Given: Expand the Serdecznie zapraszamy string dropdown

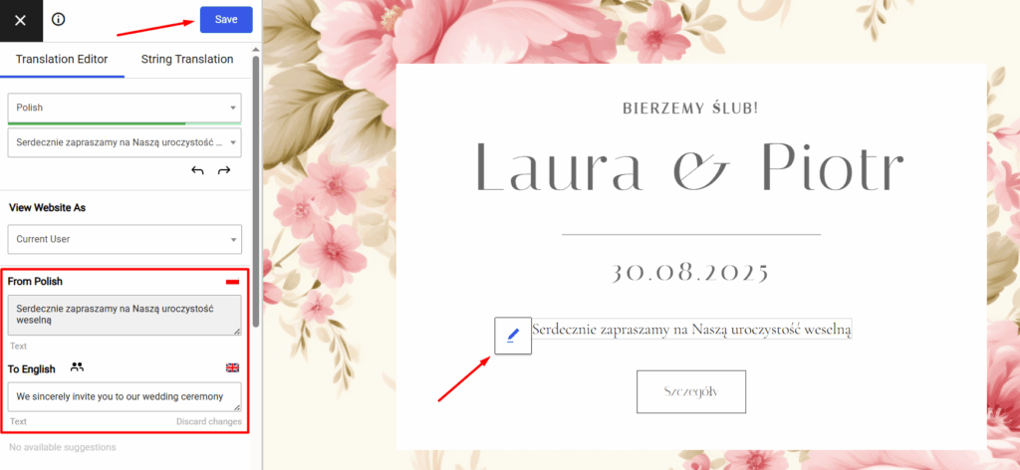Looking at the screenshot, I should [125, 141].
